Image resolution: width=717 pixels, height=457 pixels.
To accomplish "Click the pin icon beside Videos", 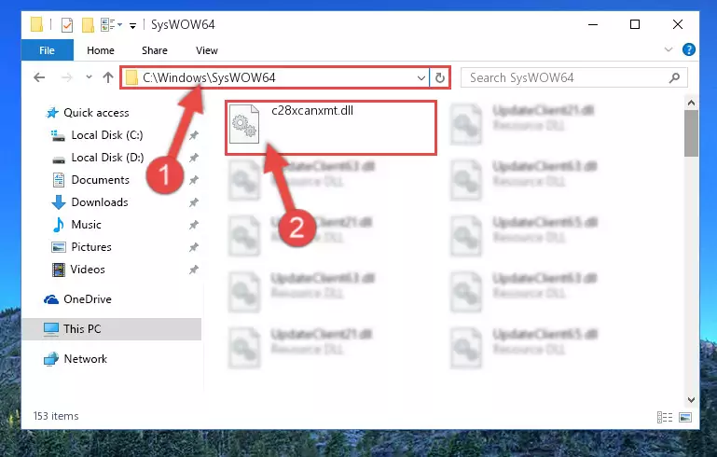I will coord(194,270).
